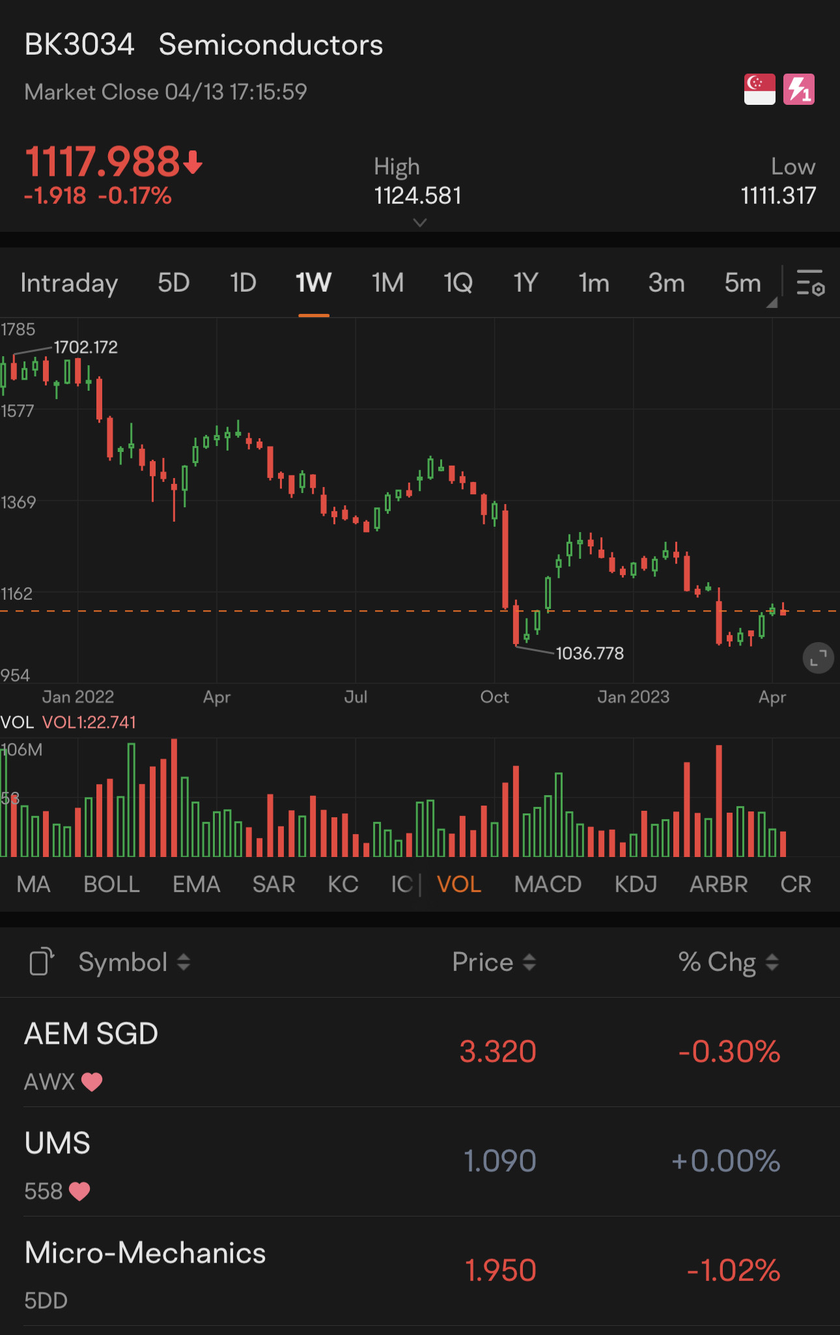Select CR sub-chart indicator
The width and height of the screenshot is (840, 1335).
pyautogui.click(x=796, y=884)
